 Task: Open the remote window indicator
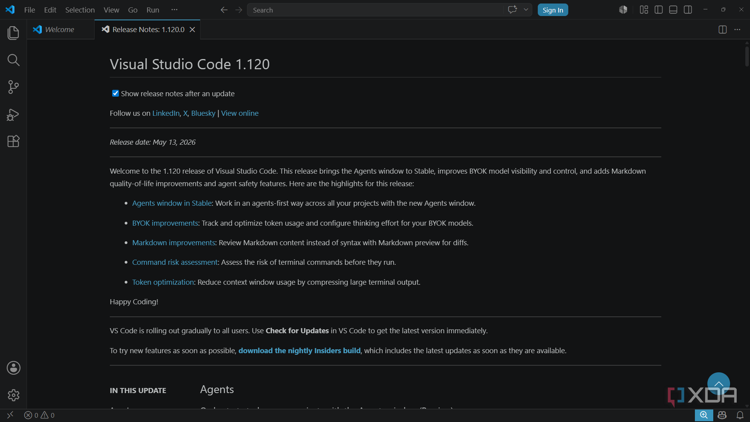pyautogui.click(x=10, y=415)
